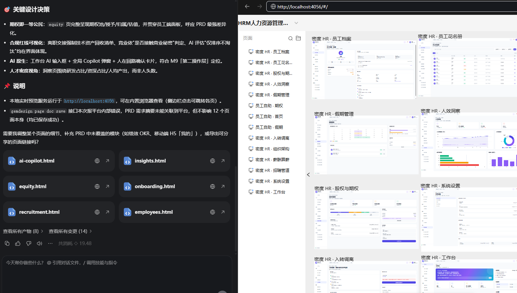
Task: Collapse pages sidebar with left chevron
Action: [x=308, y=175]
